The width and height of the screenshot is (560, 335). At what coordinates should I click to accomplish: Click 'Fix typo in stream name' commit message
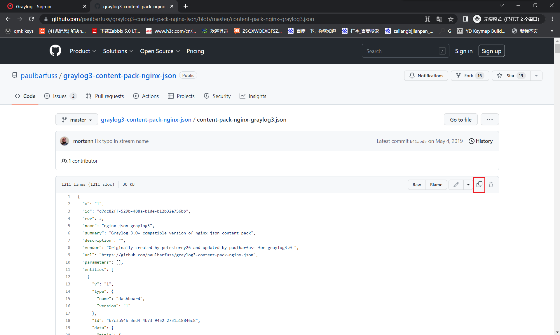121,141
